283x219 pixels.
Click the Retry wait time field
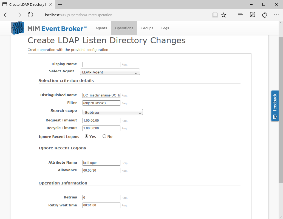(x=101, y=205)
